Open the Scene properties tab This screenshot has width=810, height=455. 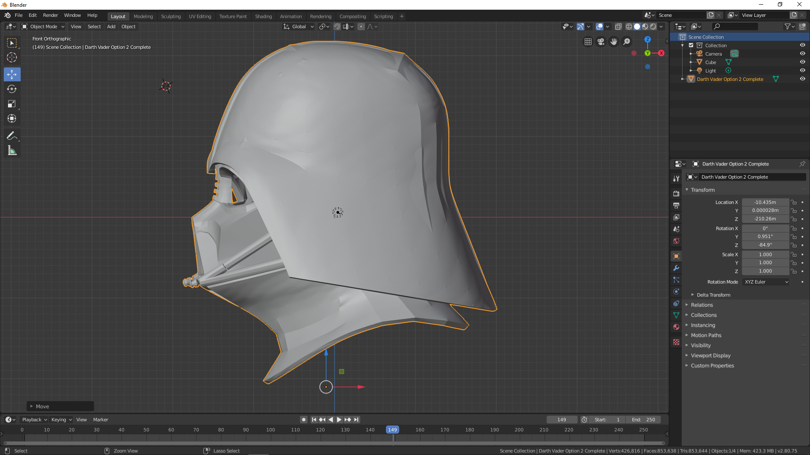point(676,229)
